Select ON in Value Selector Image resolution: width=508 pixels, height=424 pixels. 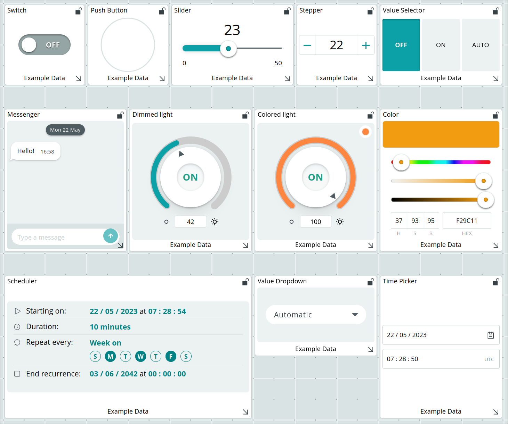441,45
